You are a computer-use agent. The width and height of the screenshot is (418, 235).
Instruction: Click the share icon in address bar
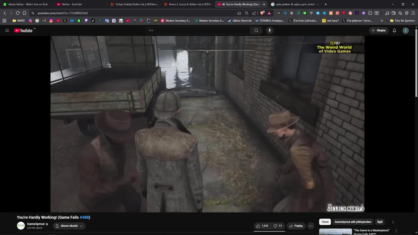254,13
